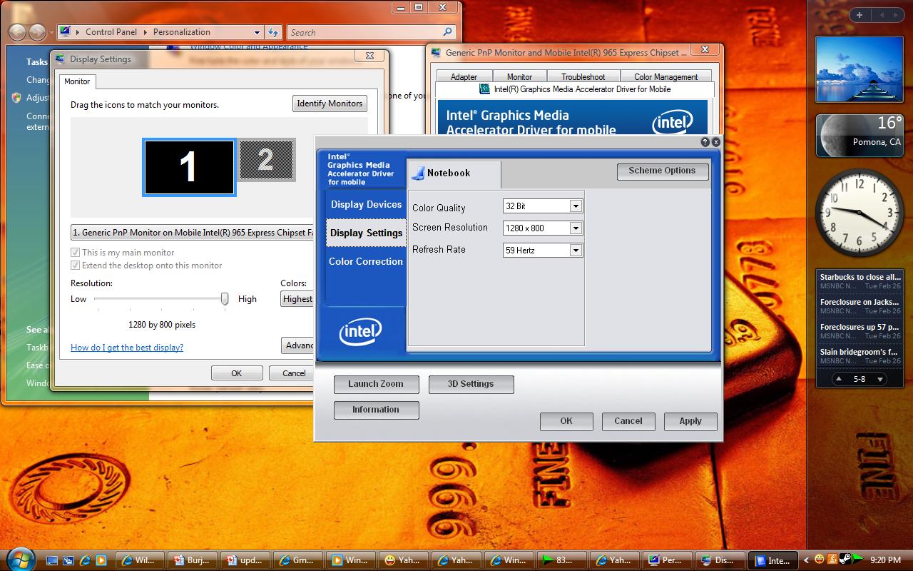
Task: Click Apply in the Intel dialog
Action: point(690,421)
